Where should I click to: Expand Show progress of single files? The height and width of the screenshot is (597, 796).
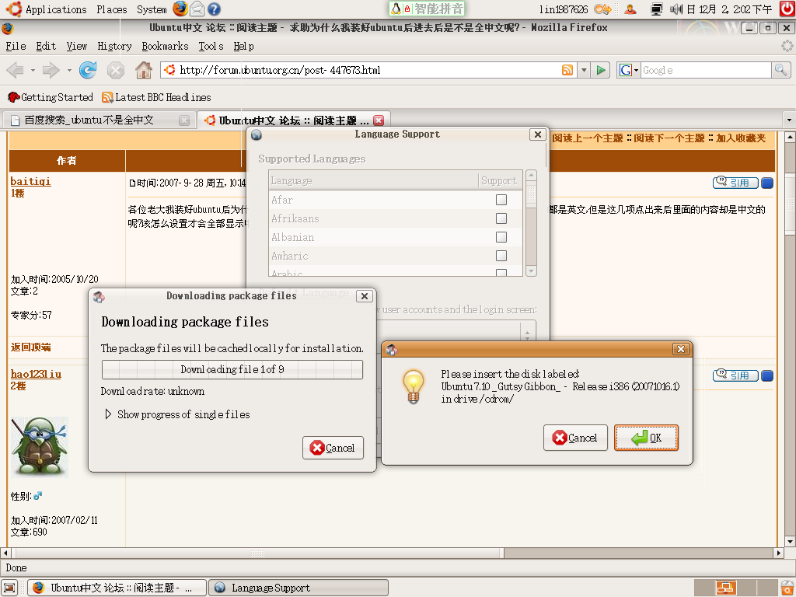click(107, 414)
